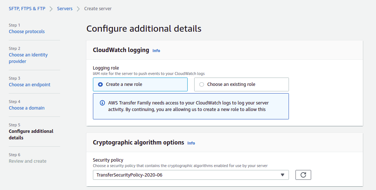
Task: Click the info circle icon in the blue alert
Action: coord(102,103)
